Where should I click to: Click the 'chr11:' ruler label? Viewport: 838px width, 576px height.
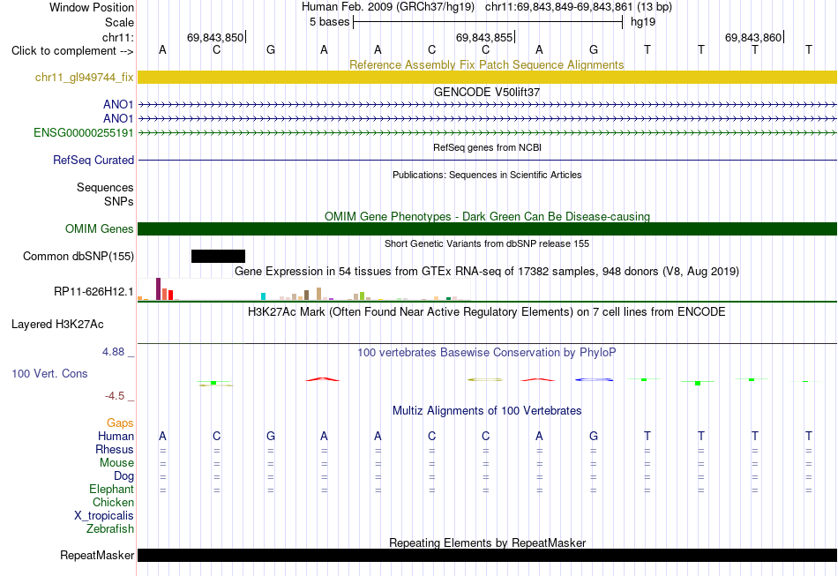point(118,37)
